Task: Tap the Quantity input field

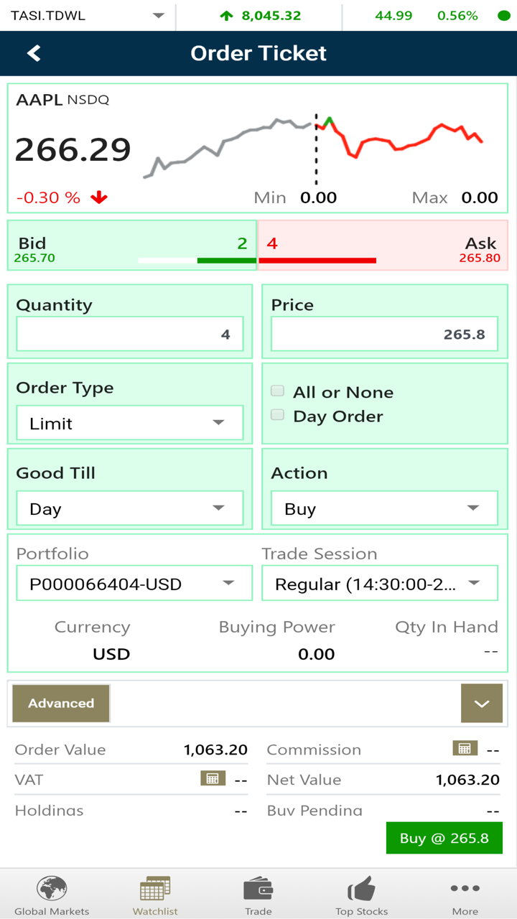Action: point(129,335)
